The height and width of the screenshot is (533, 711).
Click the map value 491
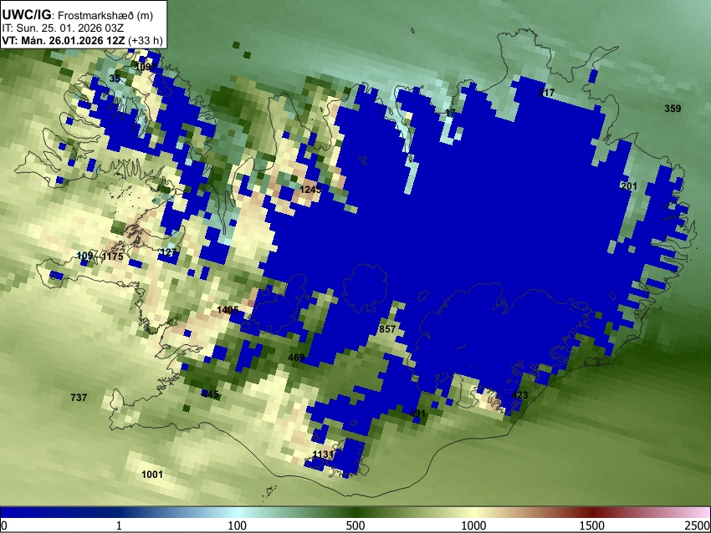coord(417,413)
